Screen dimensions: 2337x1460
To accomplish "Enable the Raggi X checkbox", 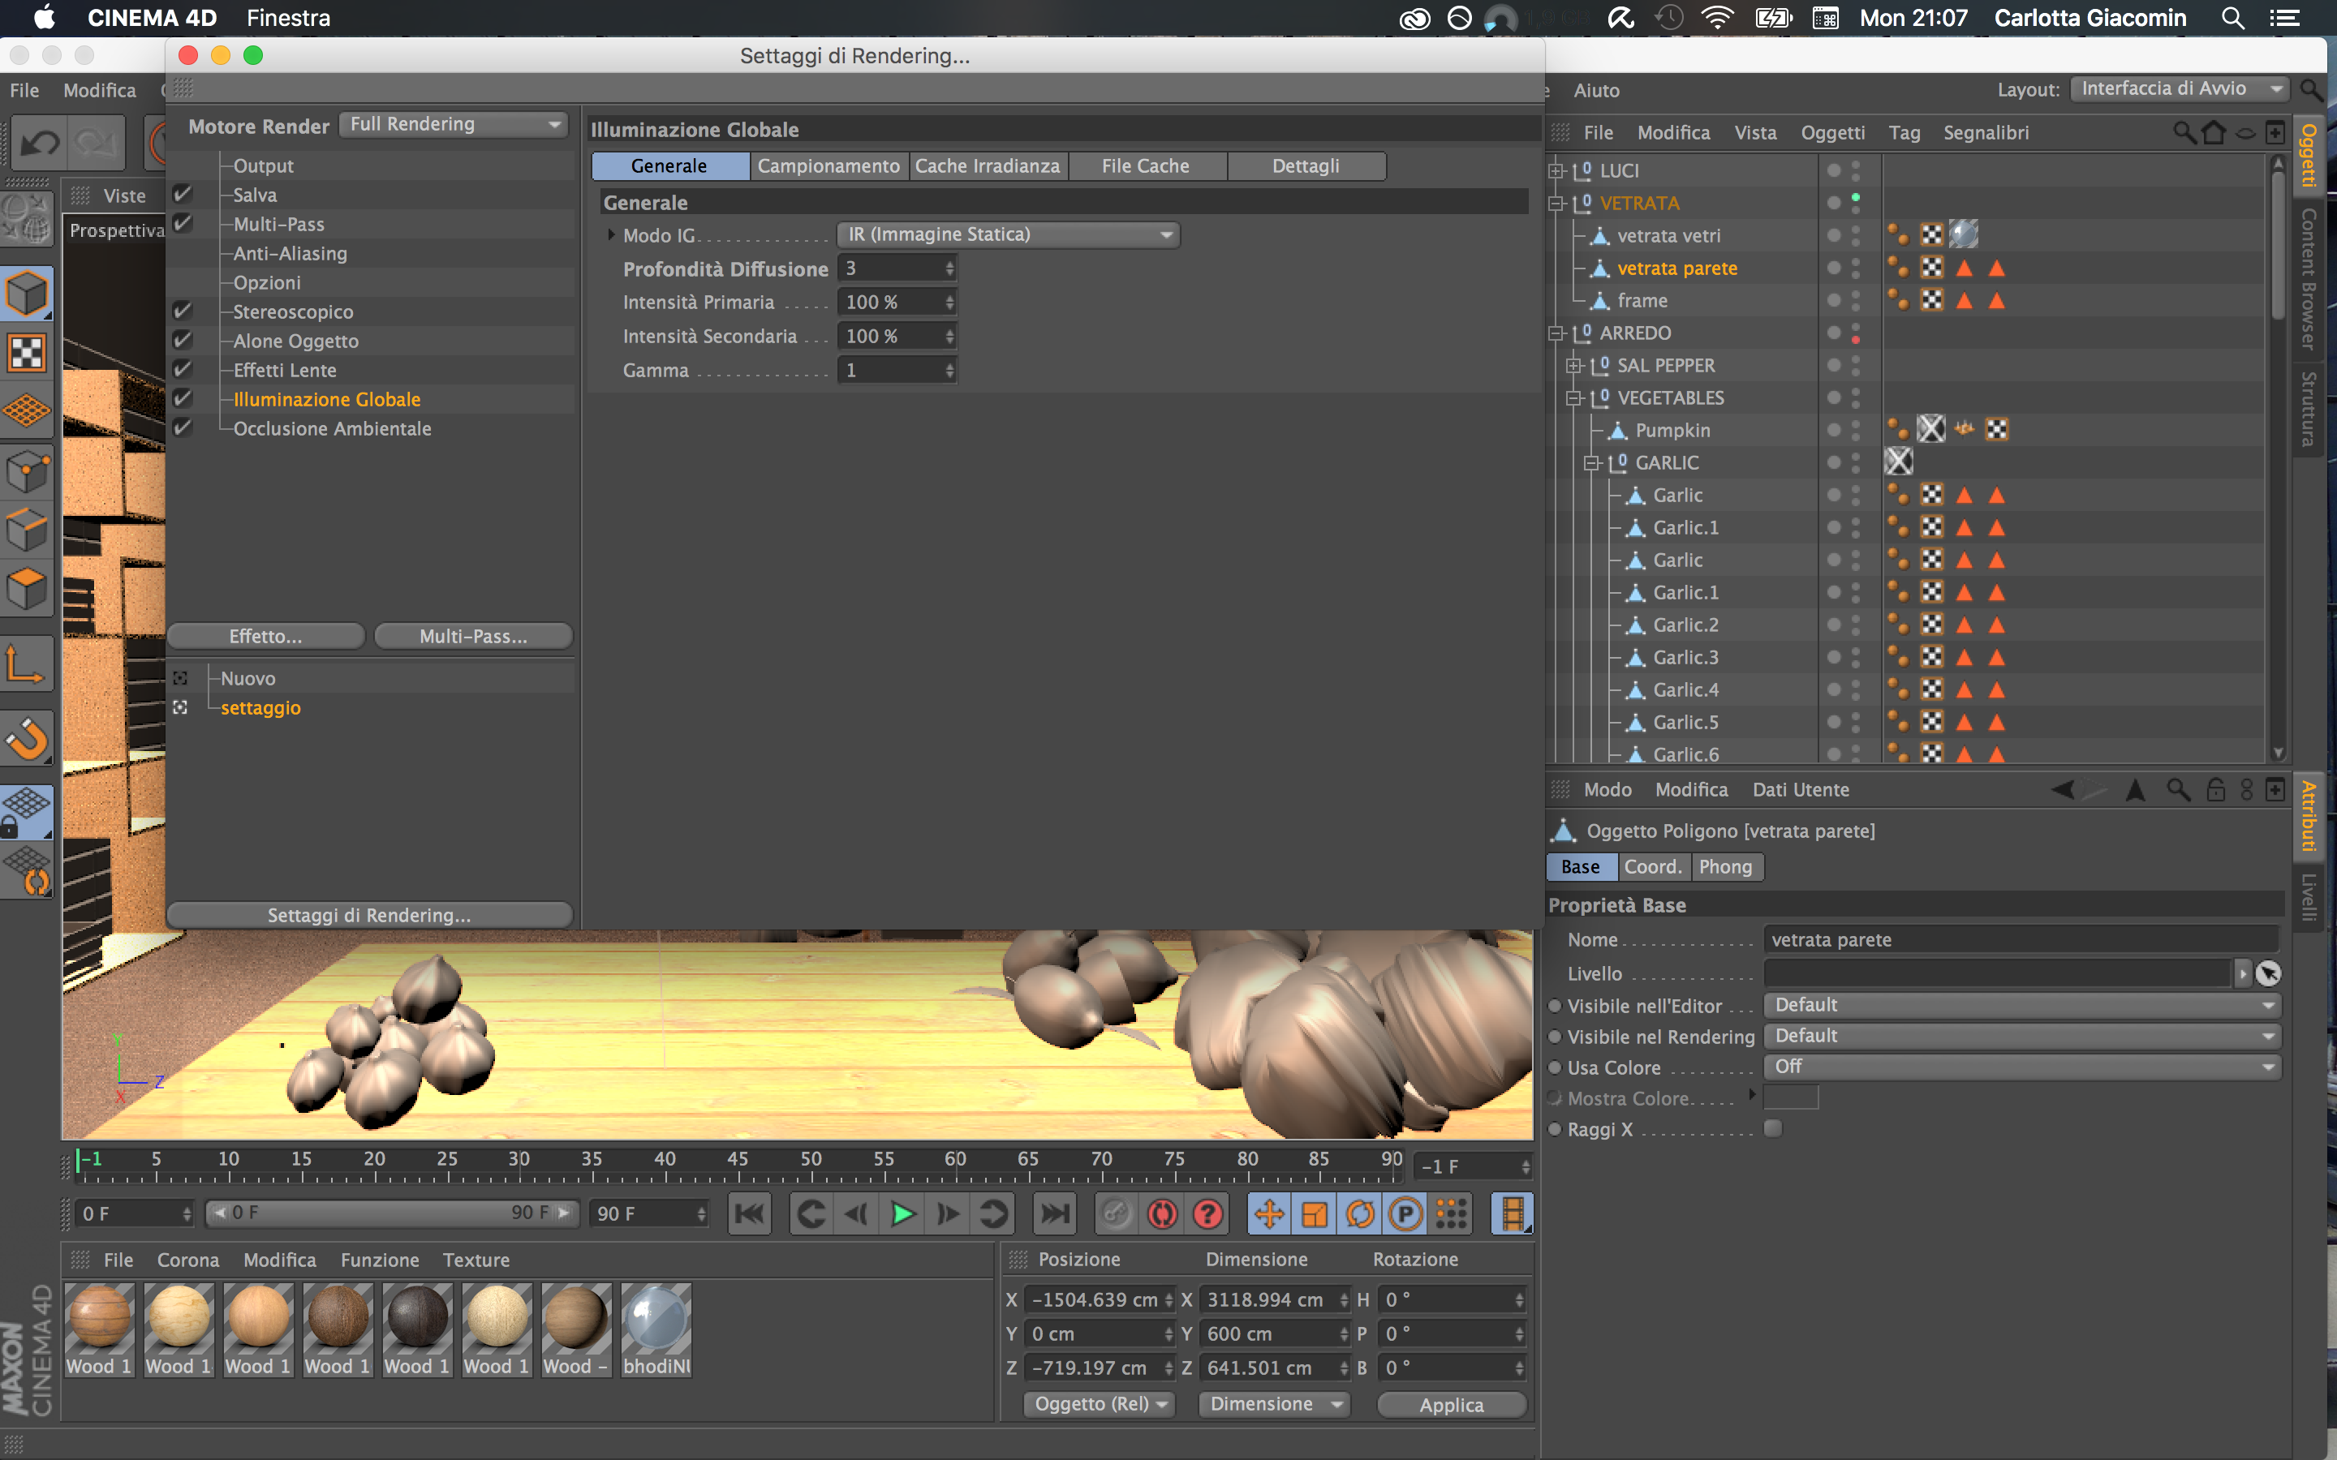I will click(x=1773, y=1129).
